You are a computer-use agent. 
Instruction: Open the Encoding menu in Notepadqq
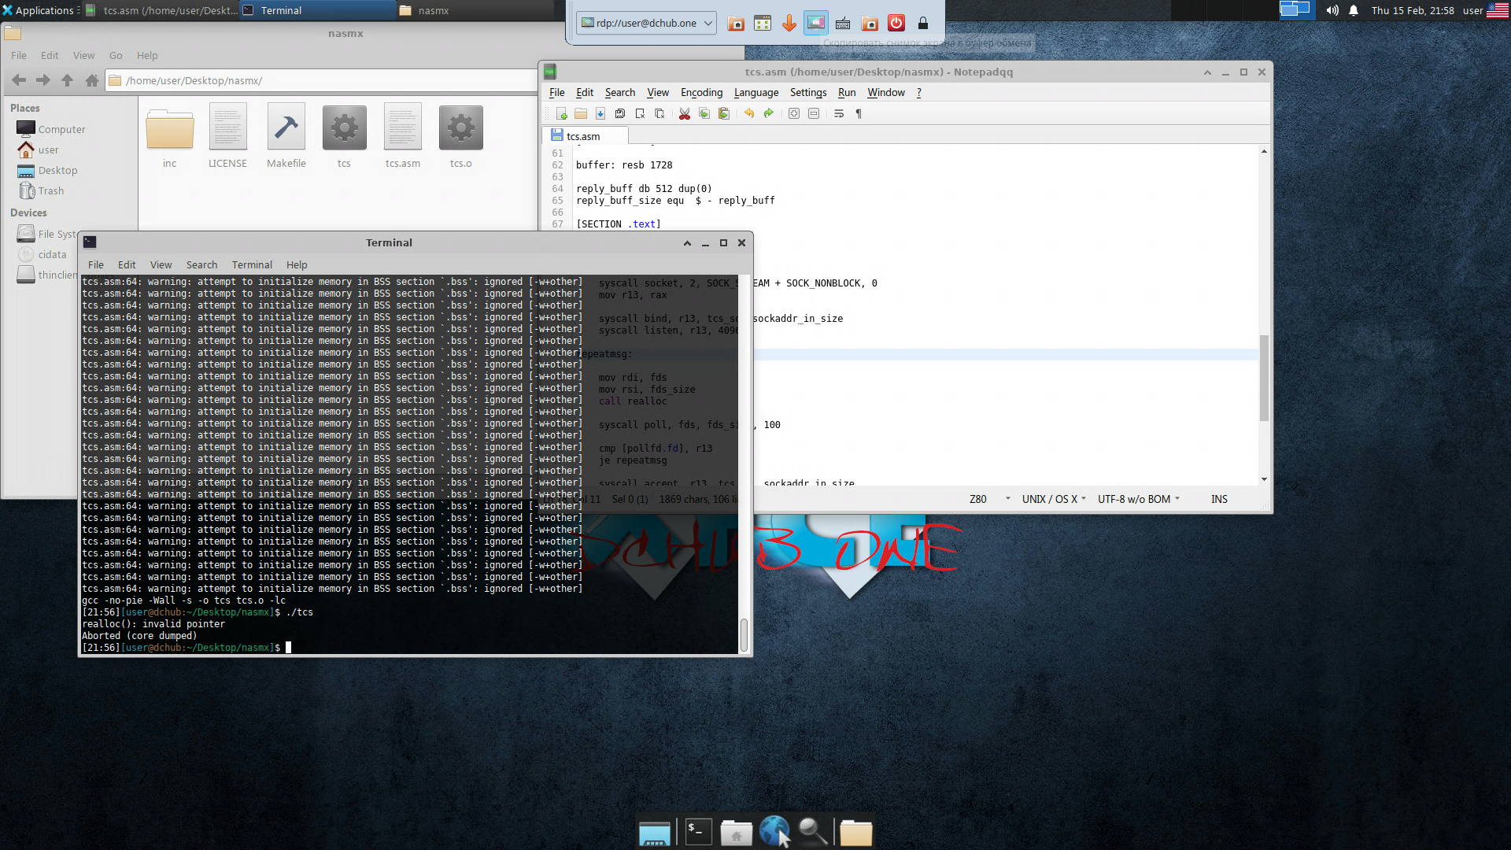tap(700, 93)
